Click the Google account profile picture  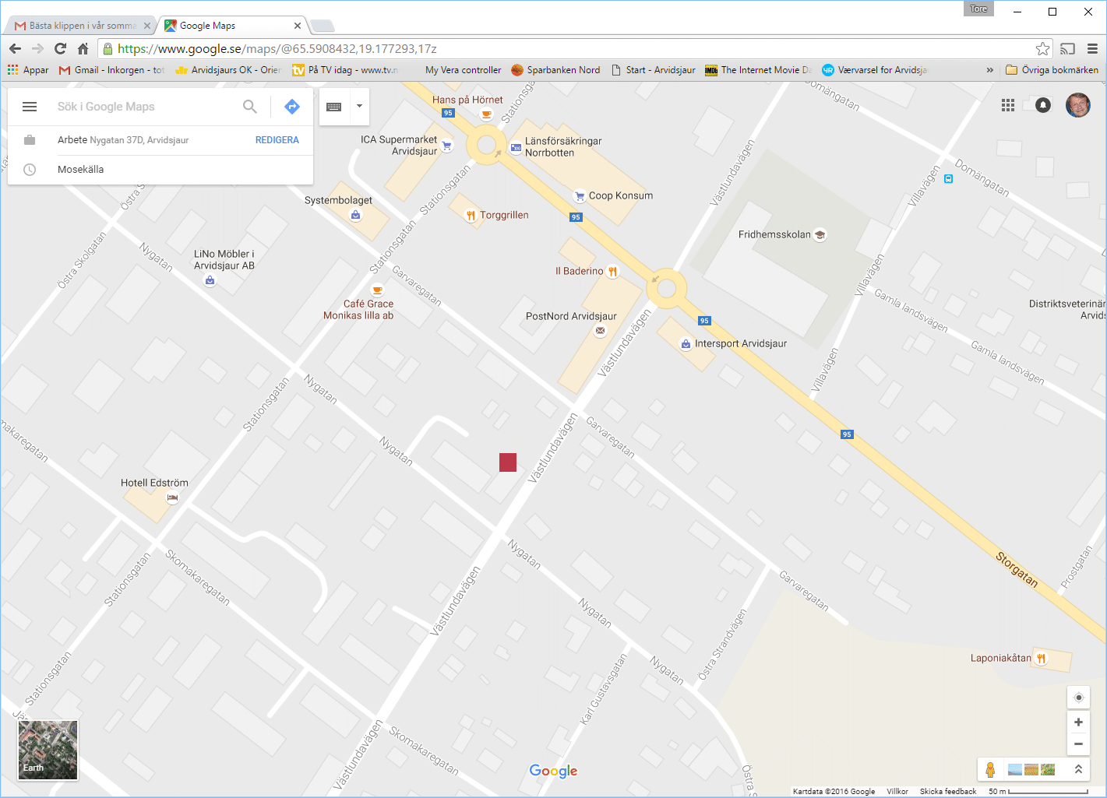1078,105
